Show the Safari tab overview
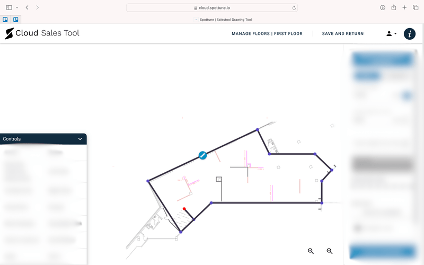 pos(416,7)
